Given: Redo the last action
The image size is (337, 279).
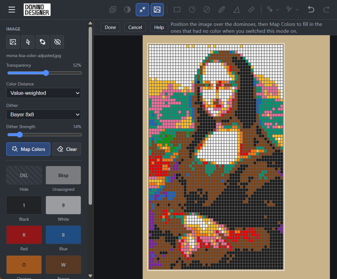Looking at the screenshot, I should tap(326, 10).
